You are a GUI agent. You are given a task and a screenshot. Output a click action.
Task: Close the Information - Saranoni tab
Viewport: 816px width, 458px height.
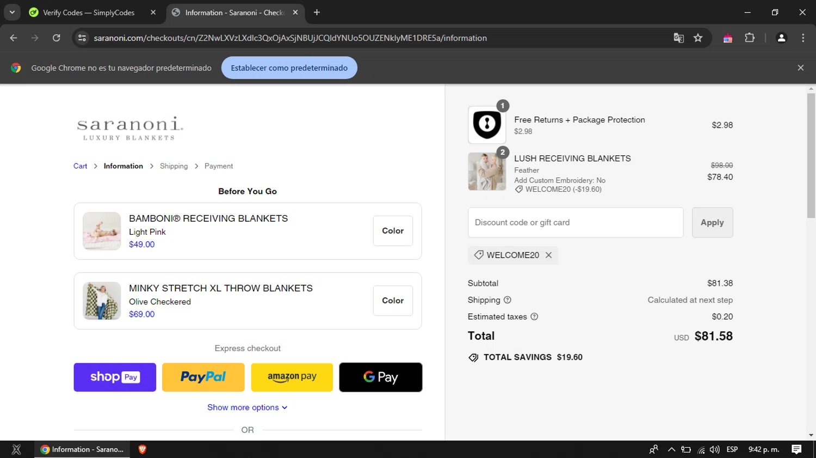coord(295,12)
